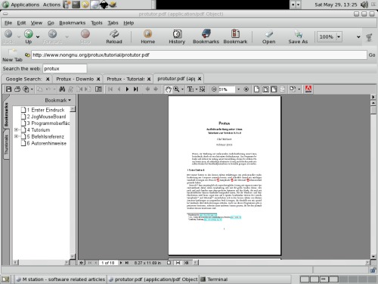This screenshot has width=378, height=284.
Task: Open the Bookmark panel options menu
Action: 58,100
